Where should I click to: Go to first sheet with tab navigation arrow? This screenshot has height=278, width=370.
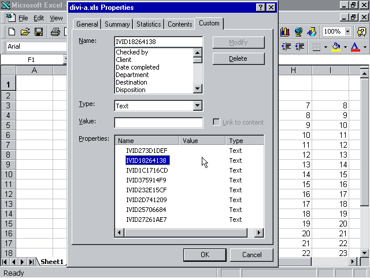[5, 262]
